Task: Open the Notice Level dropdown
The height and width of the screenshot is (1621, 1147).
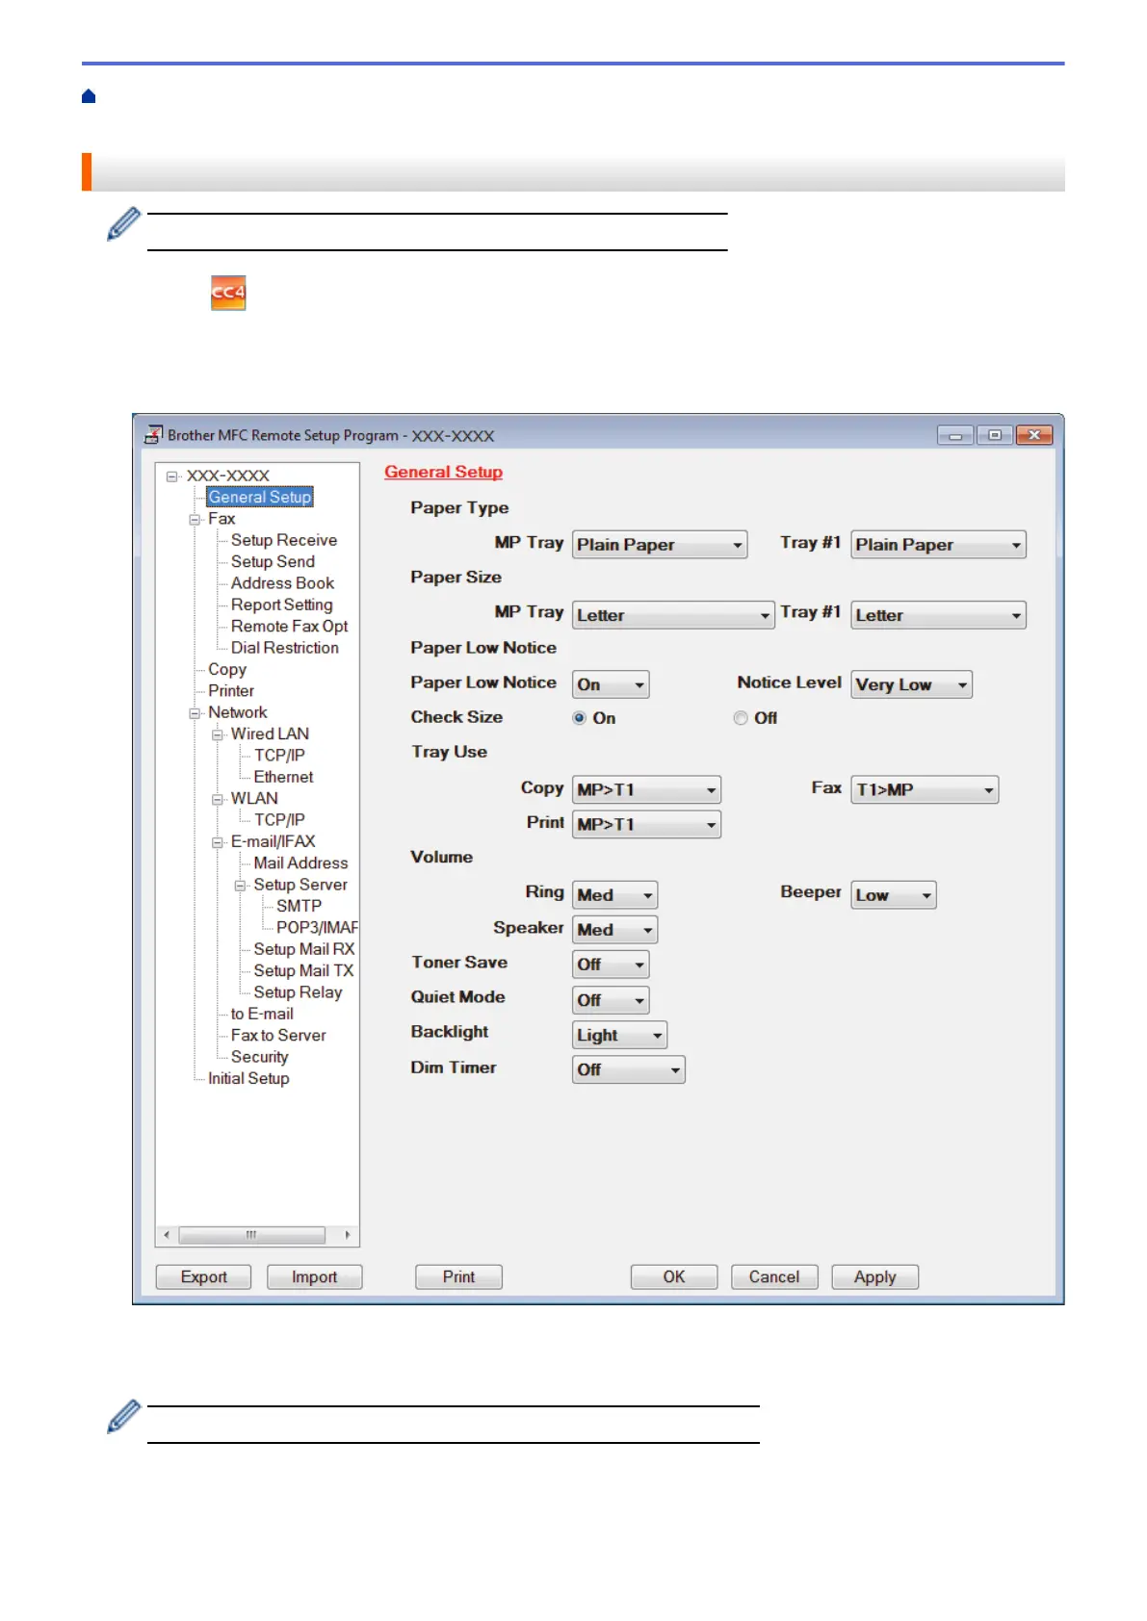Action: 911,684
